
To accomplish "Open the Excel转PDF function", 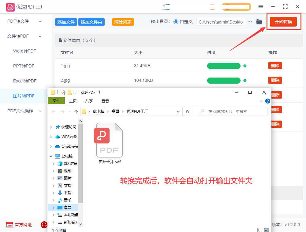I will tap(25, 81).
